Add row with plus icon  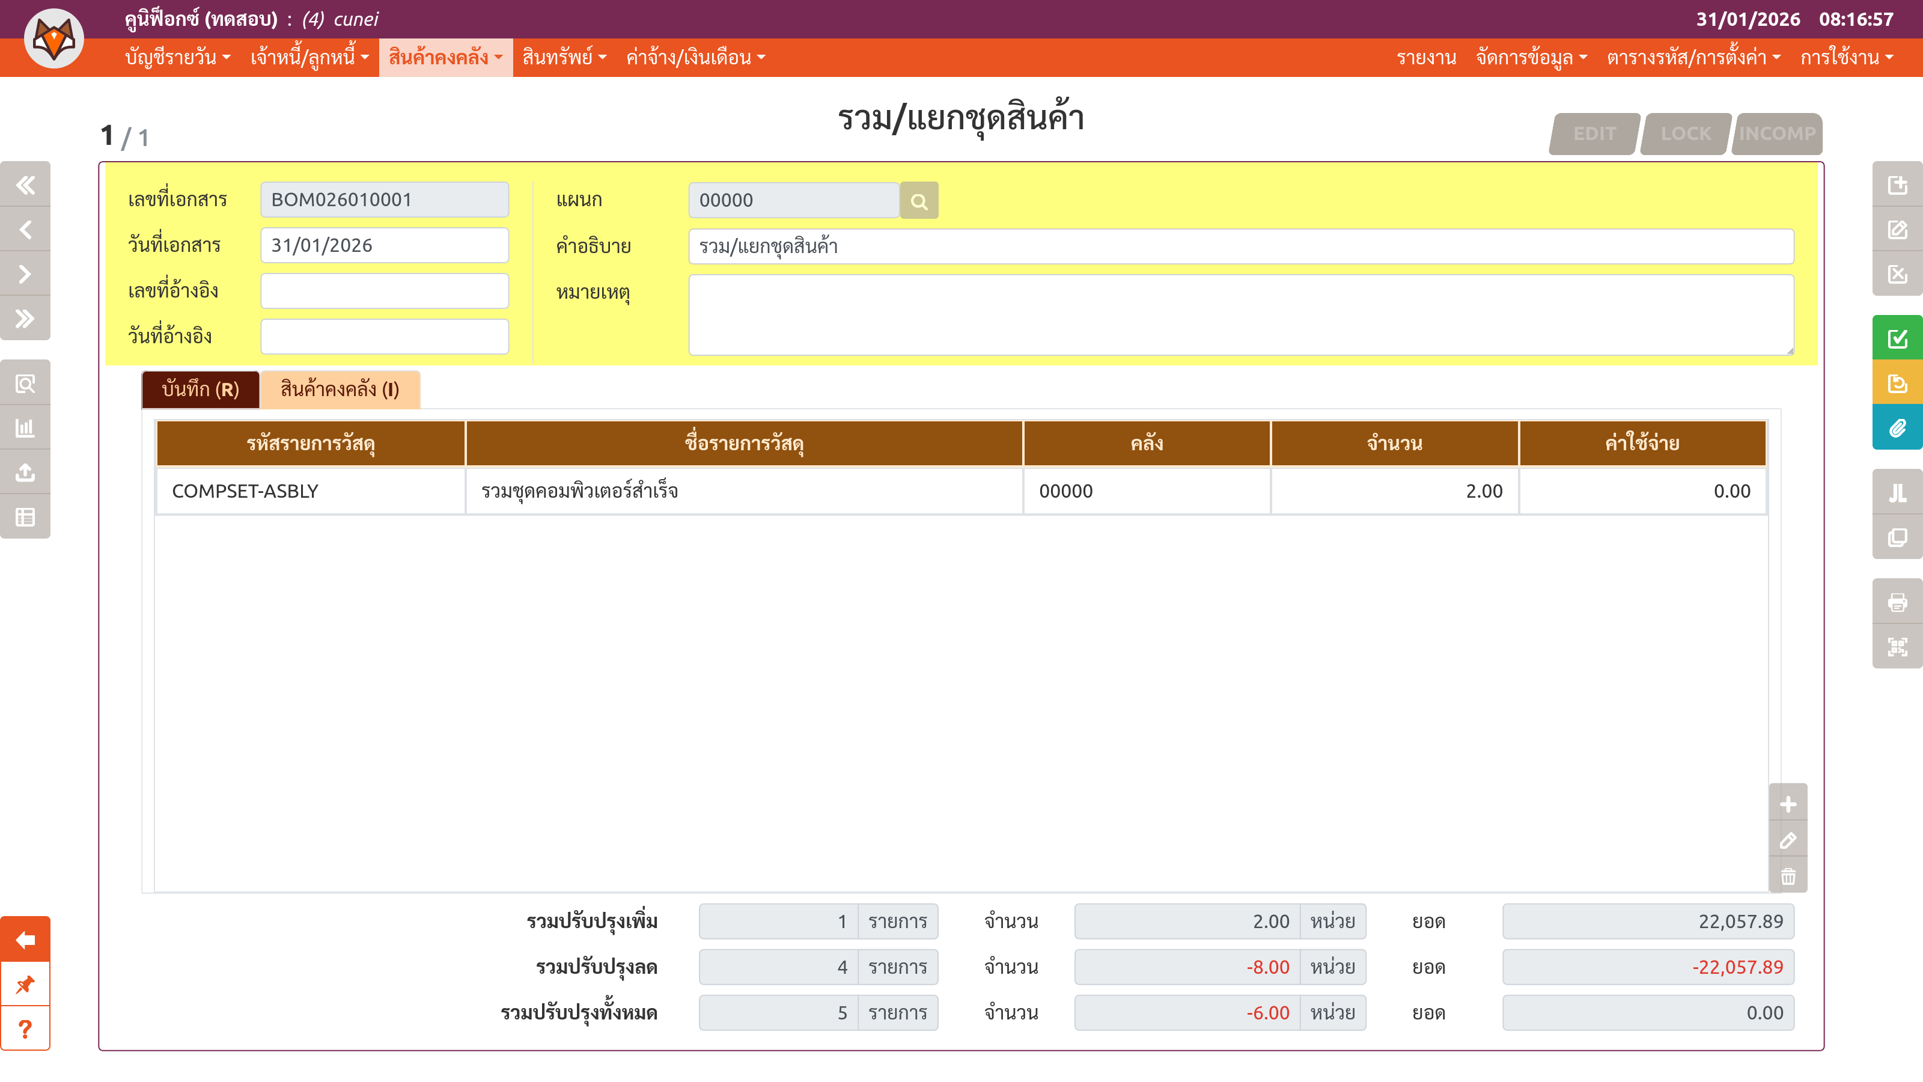(x=1788, y=804)
